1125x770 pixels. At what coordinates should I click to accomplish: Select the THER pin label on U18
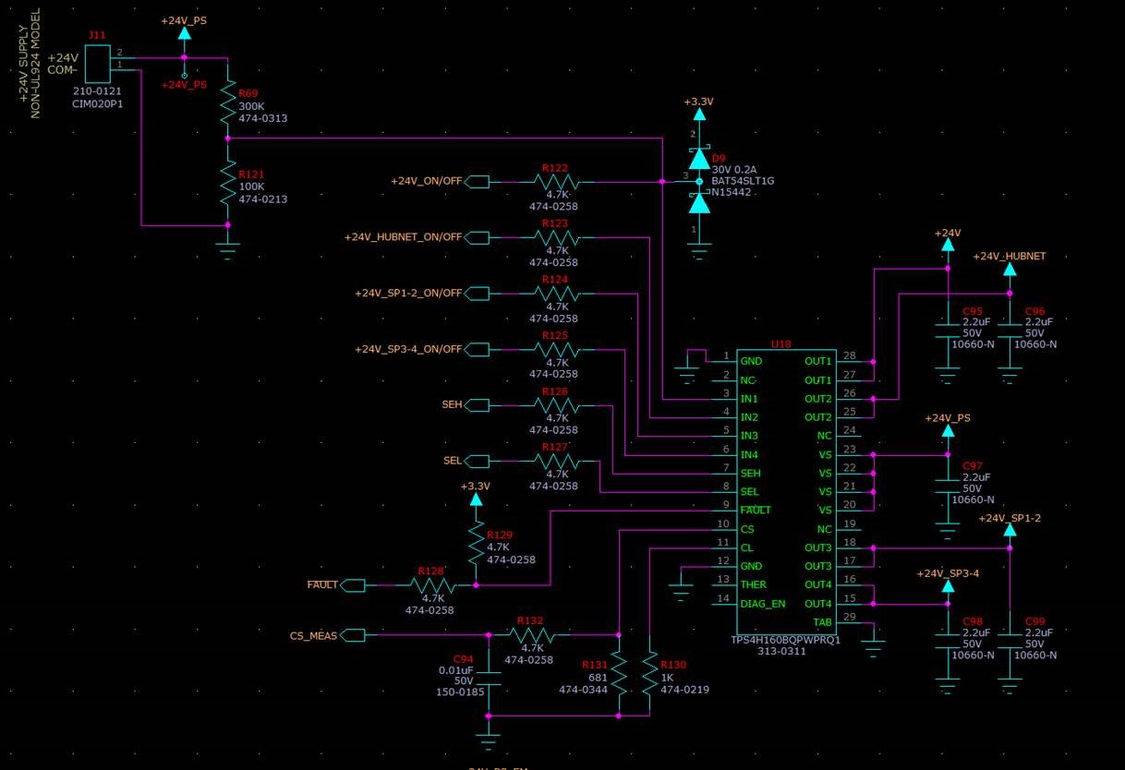(x=754, y=584)
